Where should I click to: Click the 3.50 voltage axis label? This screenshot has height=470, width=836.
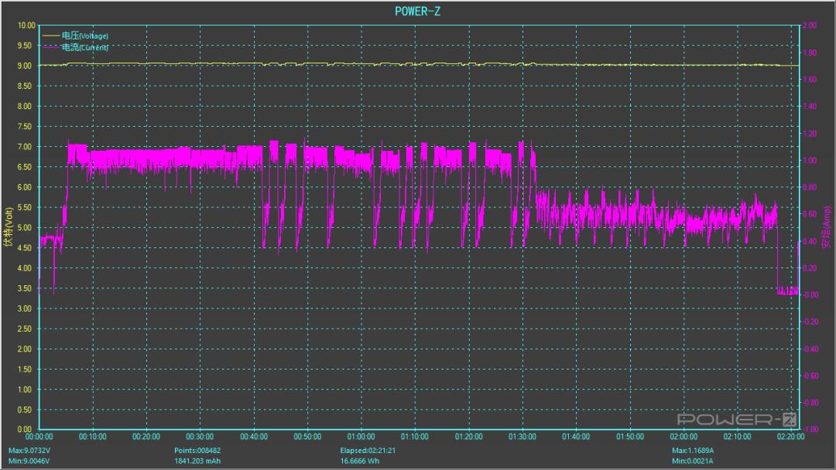tap(25, 288)
